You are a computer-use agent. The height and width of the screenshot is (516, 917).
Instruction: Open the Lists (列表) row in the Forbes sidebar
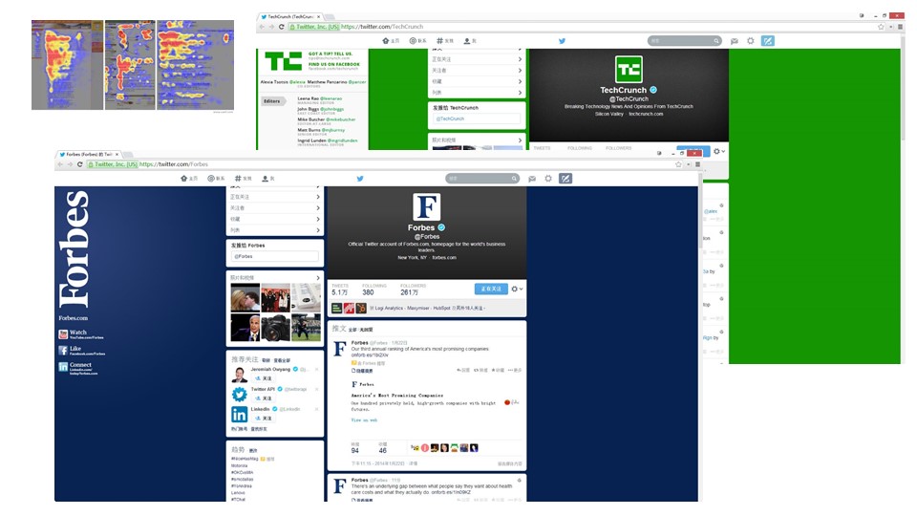pyautogui.click(x=275, y=230)
